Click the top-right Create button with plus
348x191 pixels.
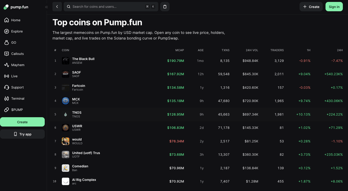click(x=311, y=7)
